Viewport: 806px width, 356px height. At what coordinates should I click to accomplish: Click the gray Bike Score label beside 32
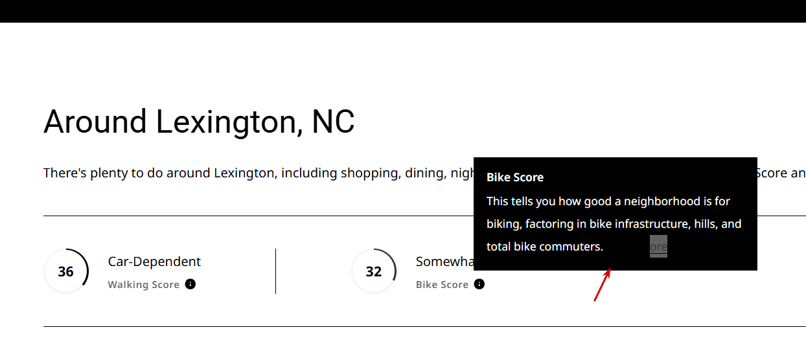tap(442, 285)
